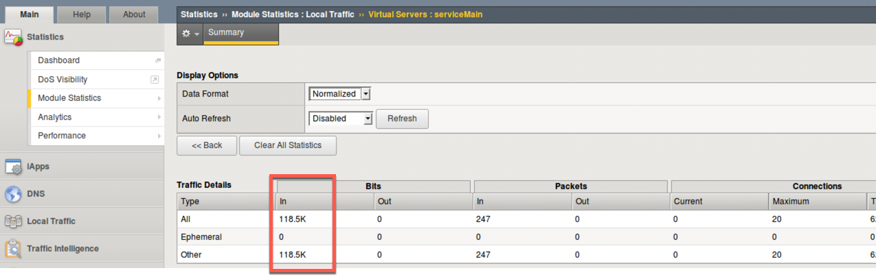This screenshot has height=277, width=876.
Task: Select the Summary tab
Action: [x=240, y=33]
